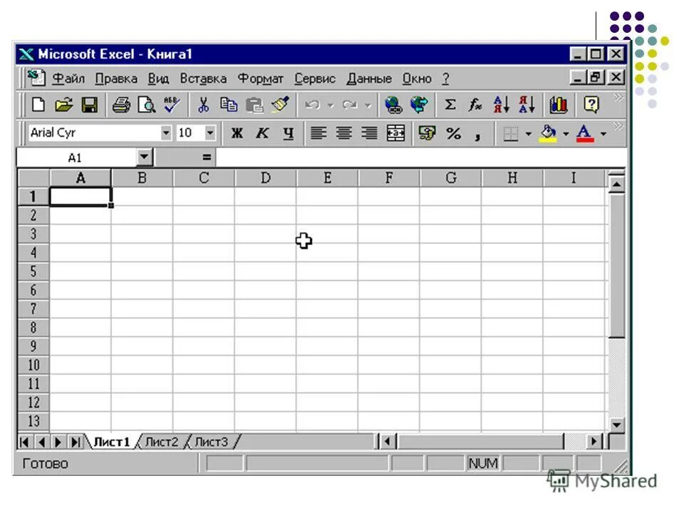Undo last action arrow icon
The height and width of the screenshot is (513, 684).
click(x=312, y=105)
